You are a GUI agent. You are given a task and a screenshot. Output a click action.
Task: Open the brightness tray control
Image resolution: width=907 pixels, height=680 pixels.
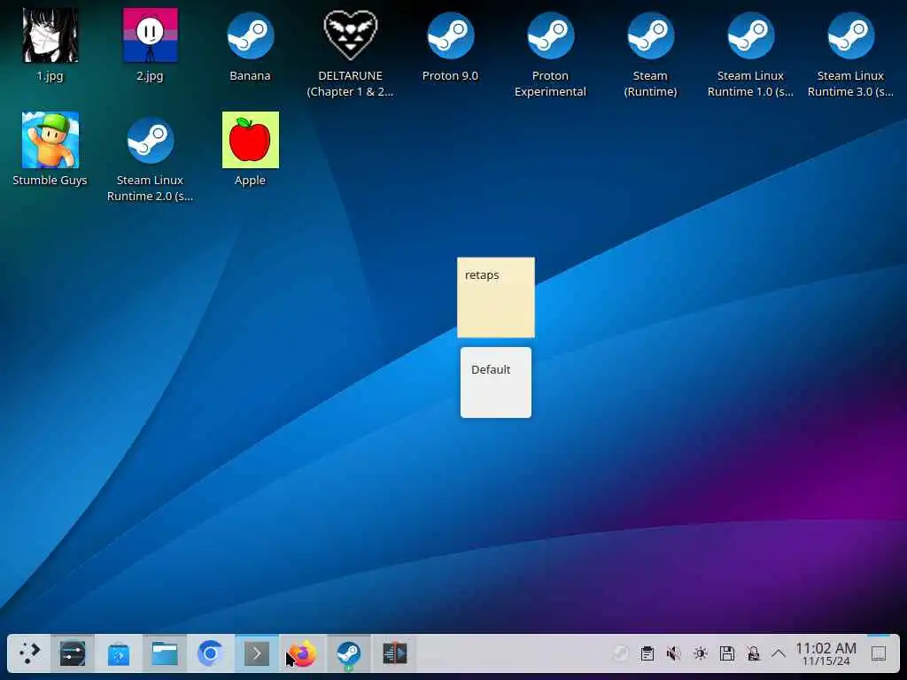coord(701,653)
